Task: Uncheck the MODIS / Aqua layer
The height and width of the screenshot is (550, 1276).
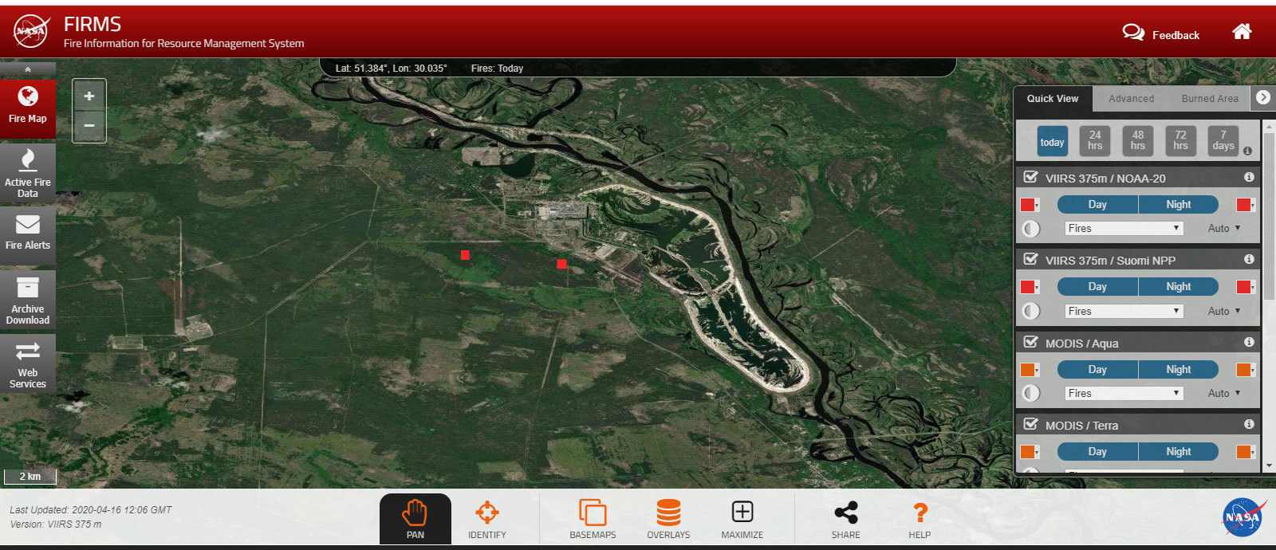Action: [x=1030, y=342]
